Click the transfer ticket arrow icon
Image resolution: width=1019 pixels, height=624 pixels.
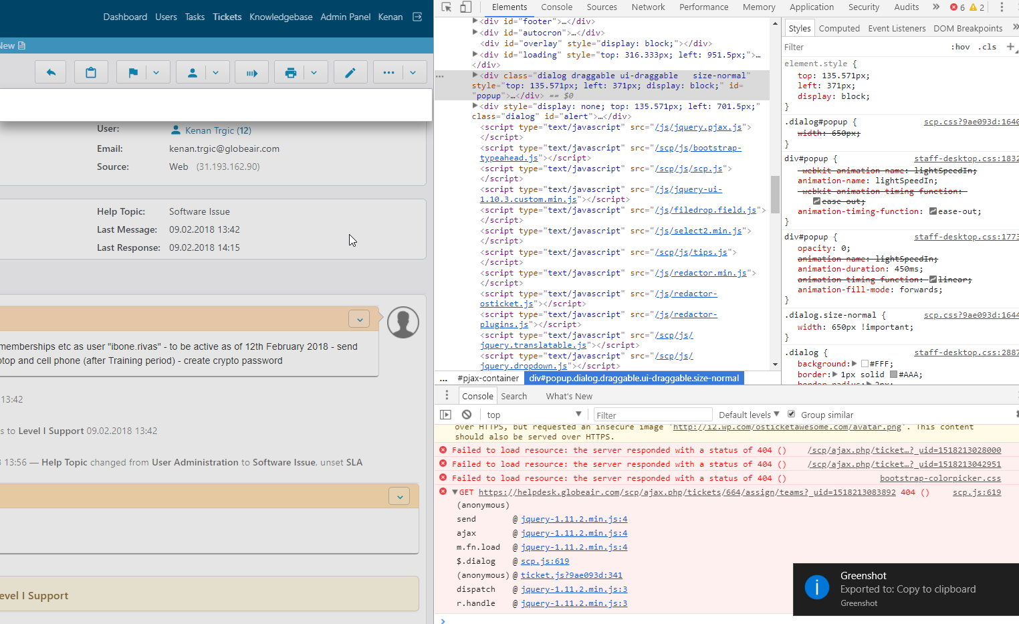pyautogui.click(x=252, y=73)
